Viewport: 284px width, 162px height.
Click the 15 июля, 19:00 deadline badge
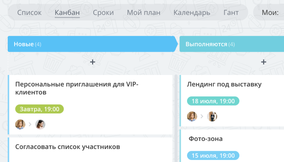point(213,156)
